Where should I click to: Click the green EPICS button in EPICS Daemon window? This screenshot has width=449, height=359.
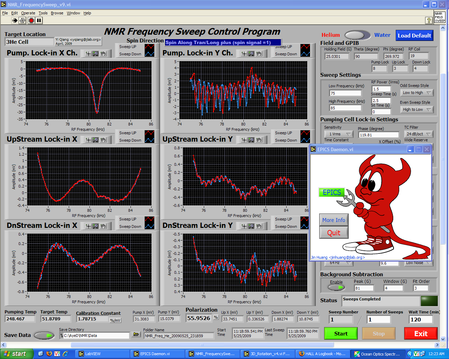tap(332, 192)
